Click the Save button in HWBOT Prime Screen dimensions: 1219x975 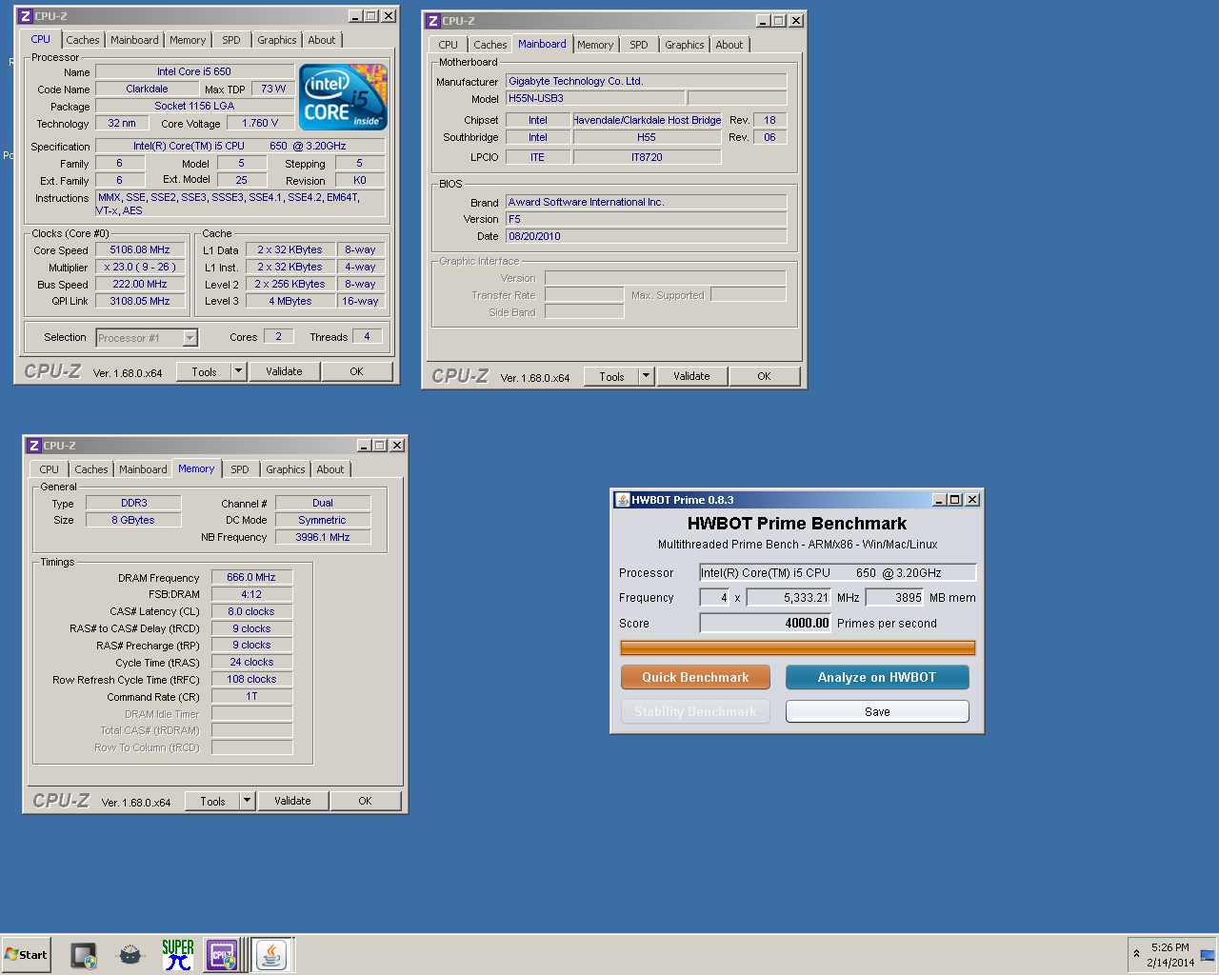tap(877, 711)
